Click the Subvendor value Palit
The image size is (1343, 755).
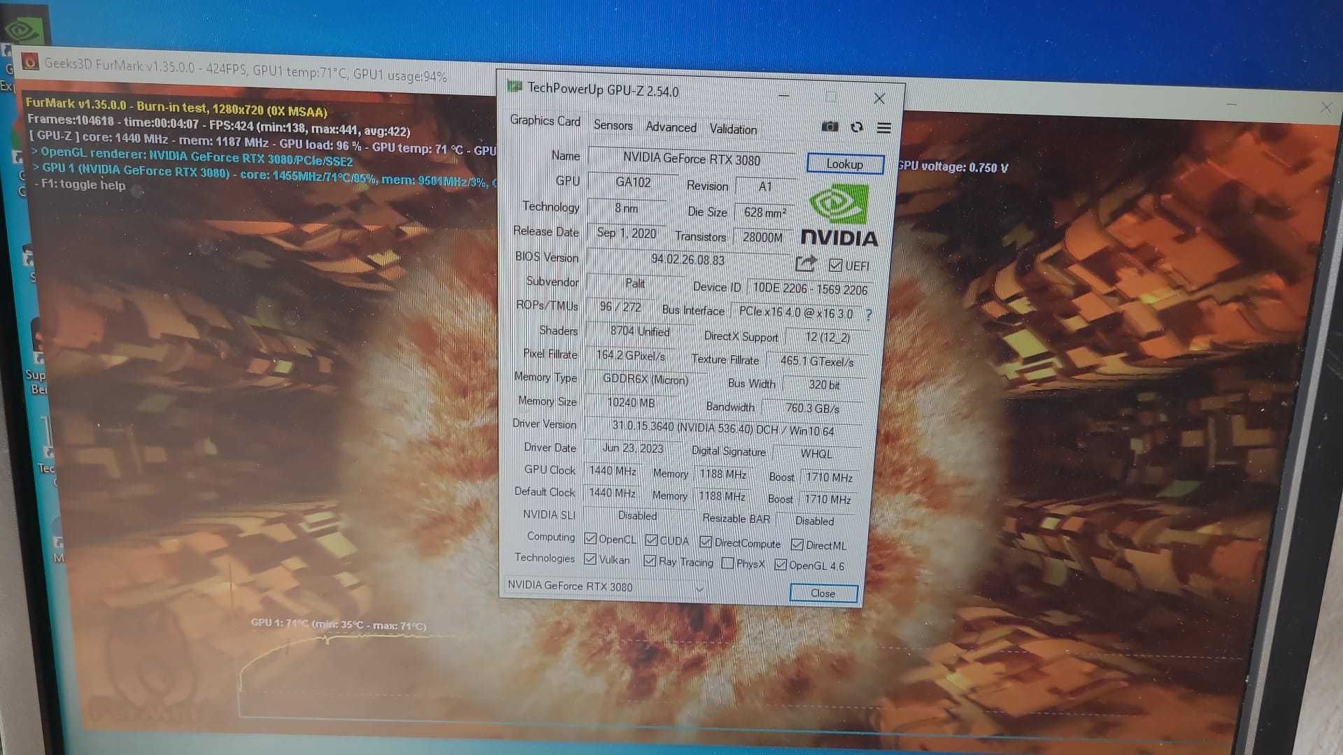(x=635, y=283)
